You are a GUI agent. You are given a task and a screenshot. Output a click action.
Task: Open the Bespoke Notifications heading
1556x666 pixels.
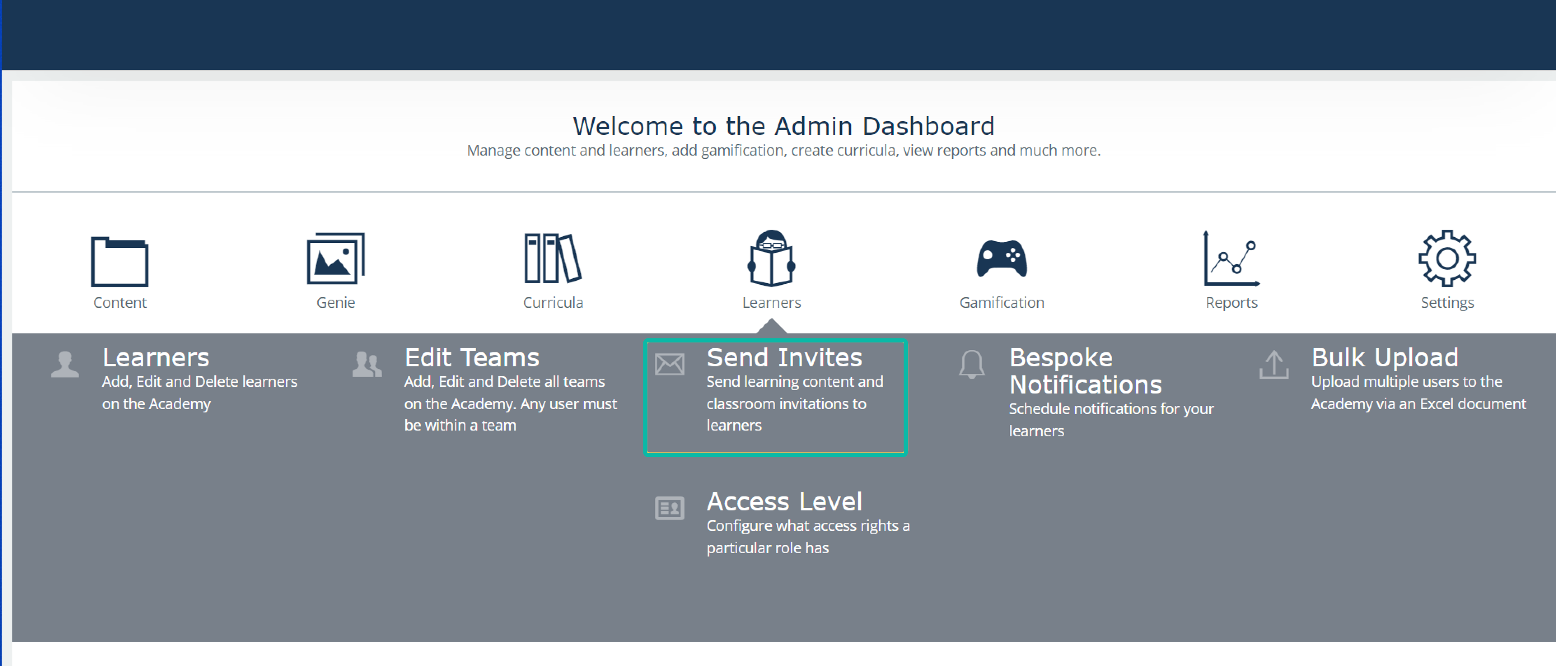point(1085,371)
